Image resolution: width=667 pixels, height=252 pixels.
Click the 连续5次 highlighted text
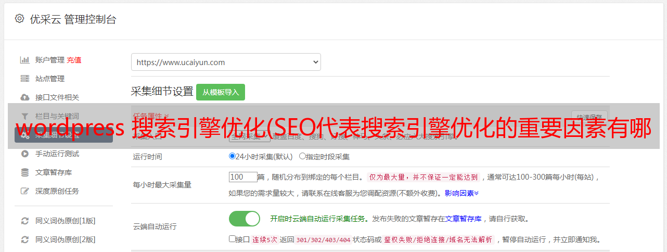click(264, 240)
